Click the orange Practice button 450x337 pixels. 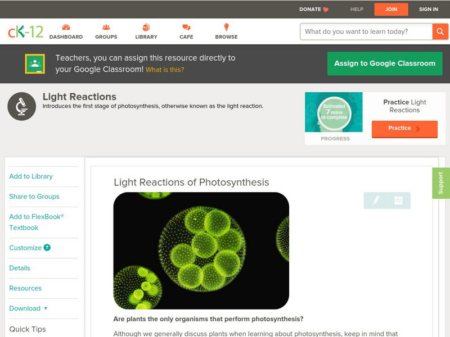404,129
